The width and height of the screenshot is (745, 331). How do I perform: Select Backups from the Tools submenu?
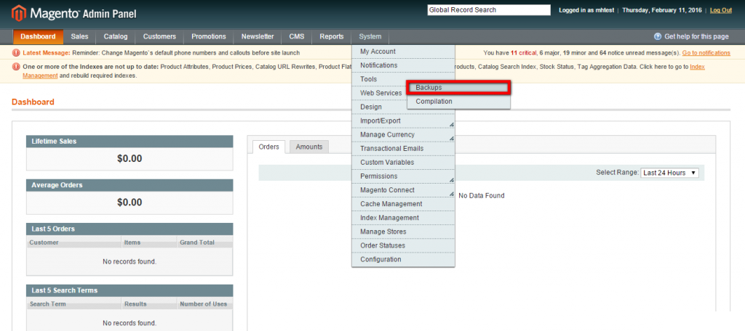pos(458,88)
